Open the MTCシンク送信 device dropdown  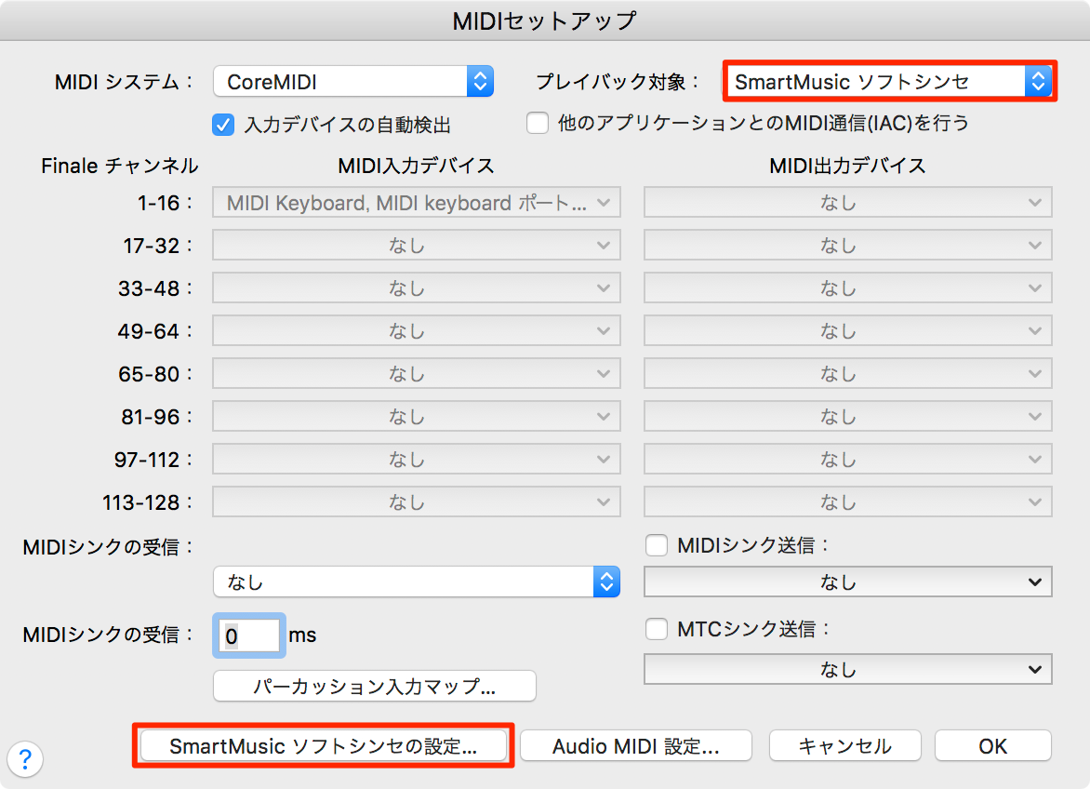(x=847, y=669)
